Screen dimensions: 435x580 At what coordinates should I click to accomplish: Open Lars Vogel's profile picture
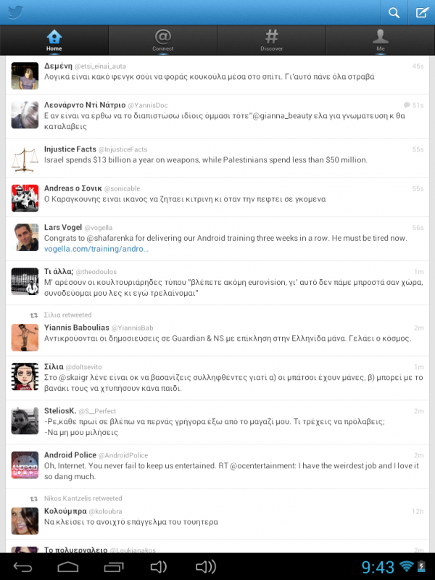25,237
